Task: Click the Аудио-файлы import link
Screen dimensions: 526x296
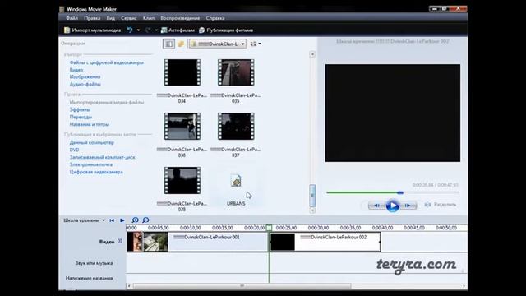Action: tap(85, 84)
